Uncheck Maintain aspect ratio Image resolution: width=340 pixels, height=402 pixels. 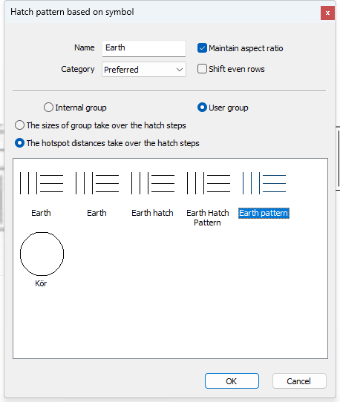pyautogui.click(x=202, y=48)
